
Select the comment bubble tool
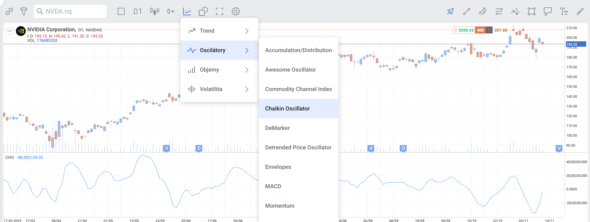tap(548, 11)
